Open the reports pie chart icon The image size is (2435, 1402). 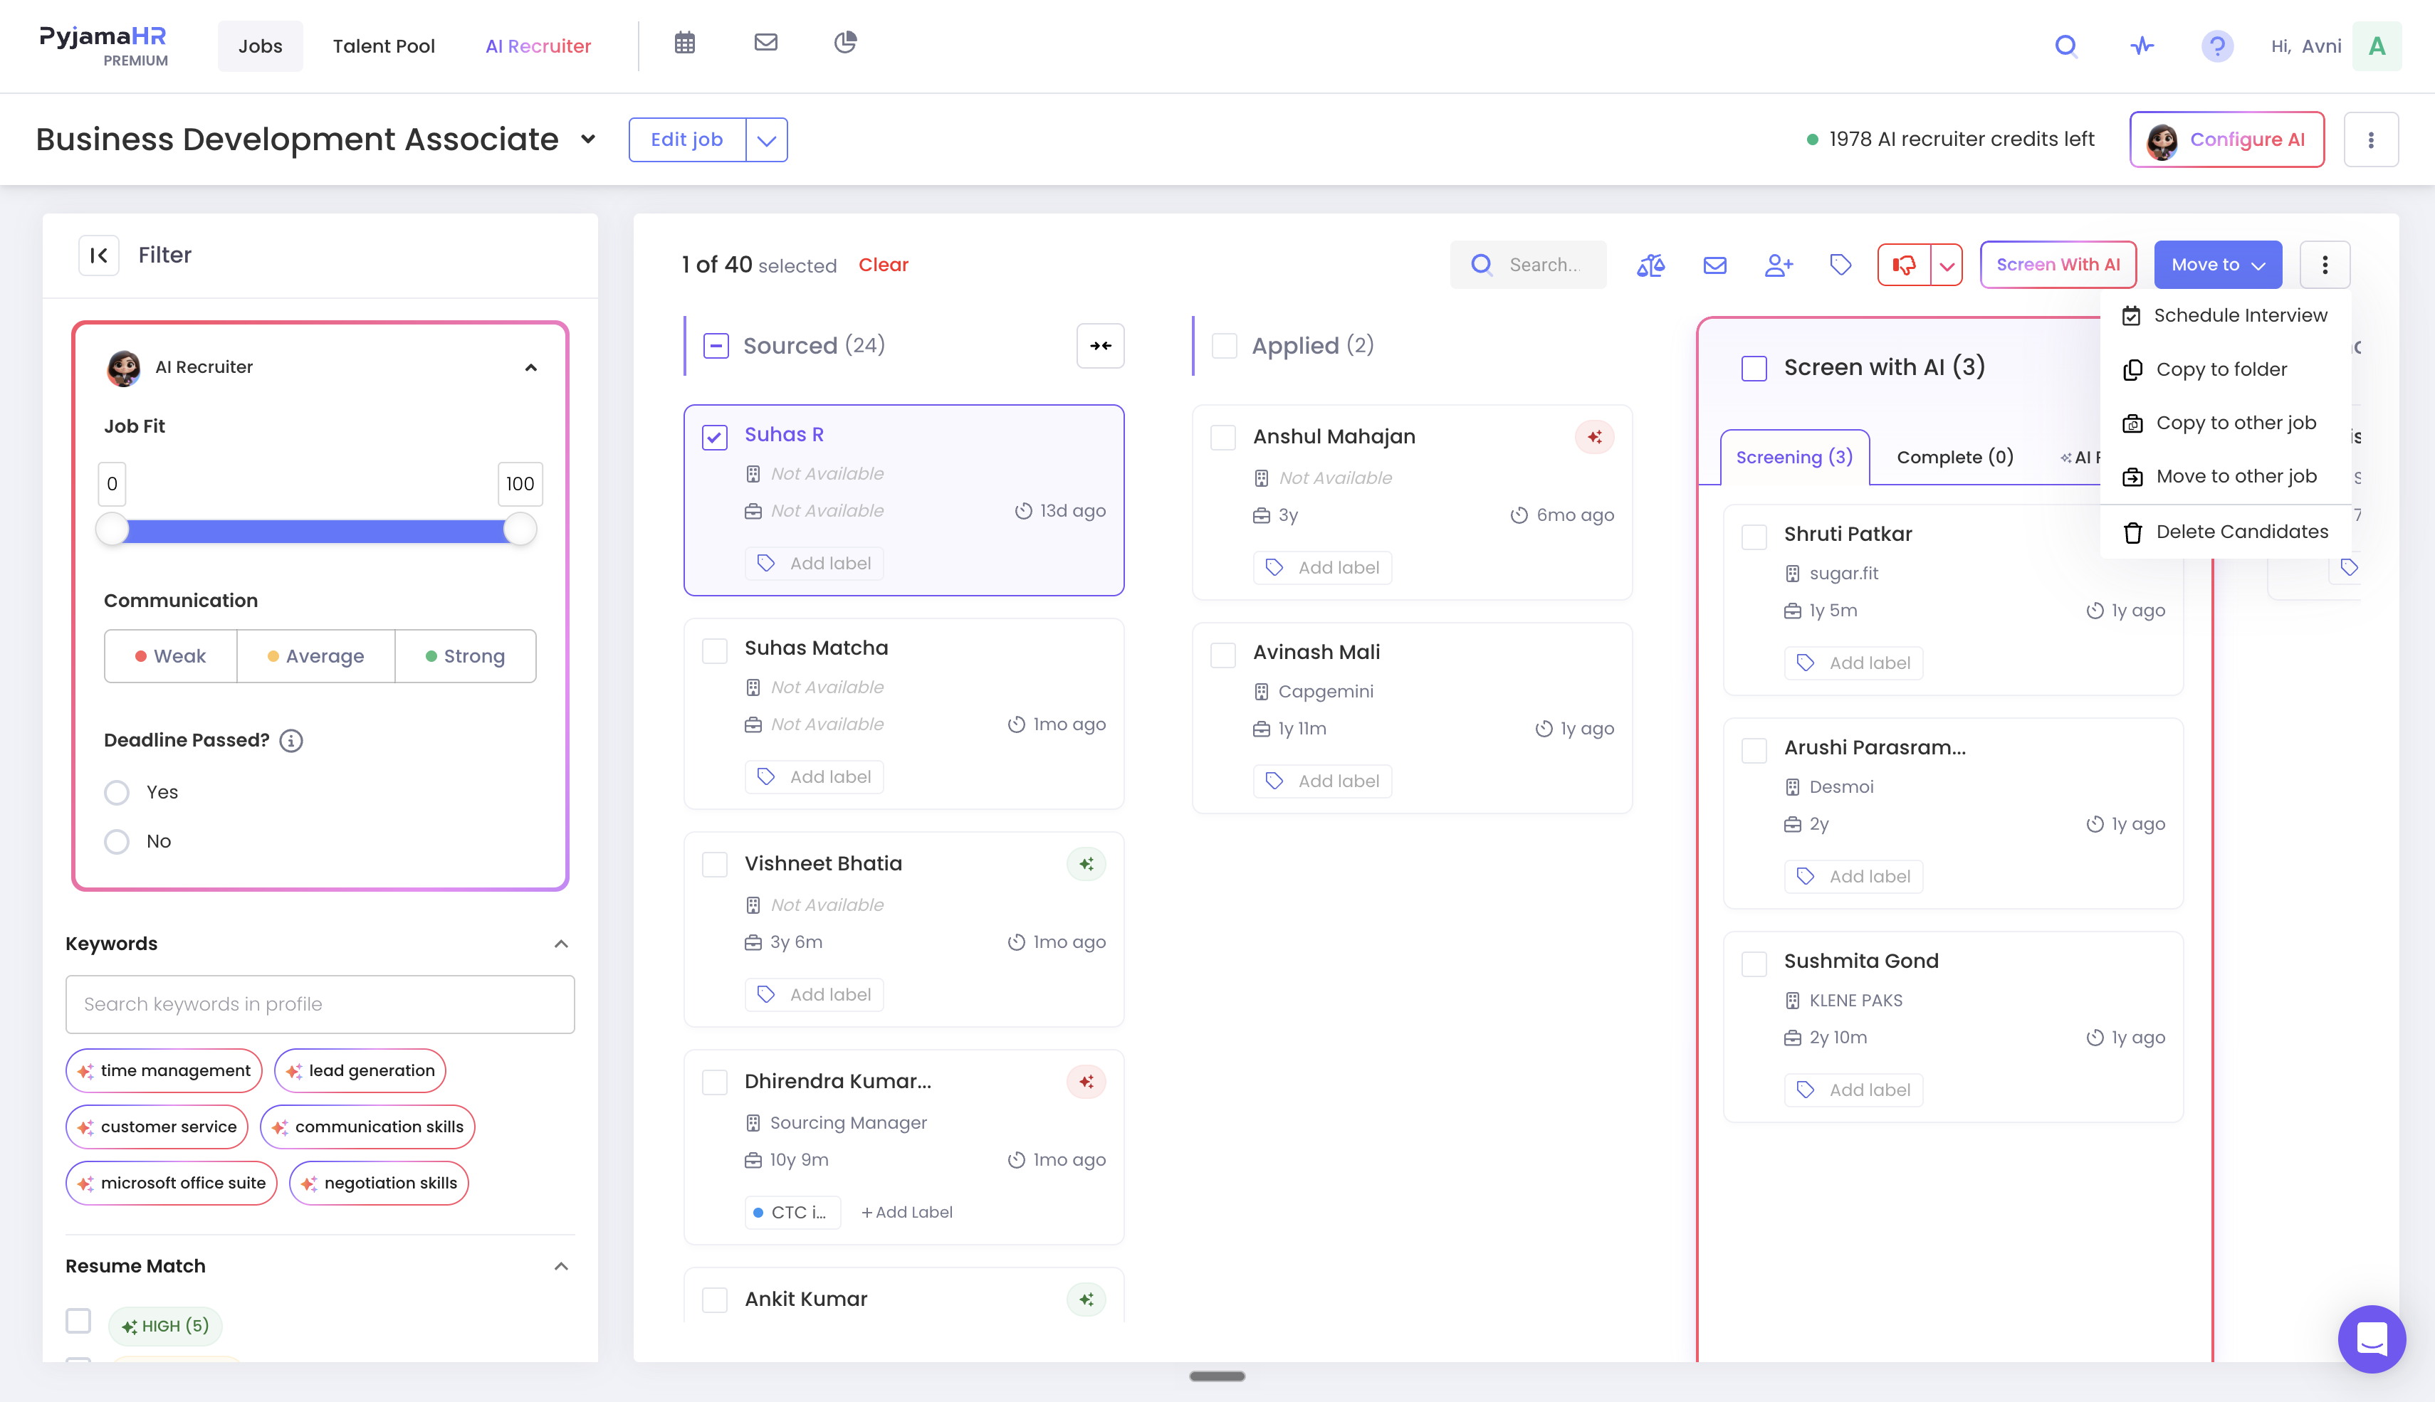pyautogui.click(x=844, y=43)
